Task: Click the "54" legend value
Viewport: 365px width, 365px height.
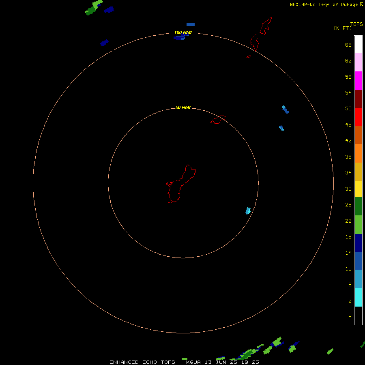Action: (x=348, y=92)
